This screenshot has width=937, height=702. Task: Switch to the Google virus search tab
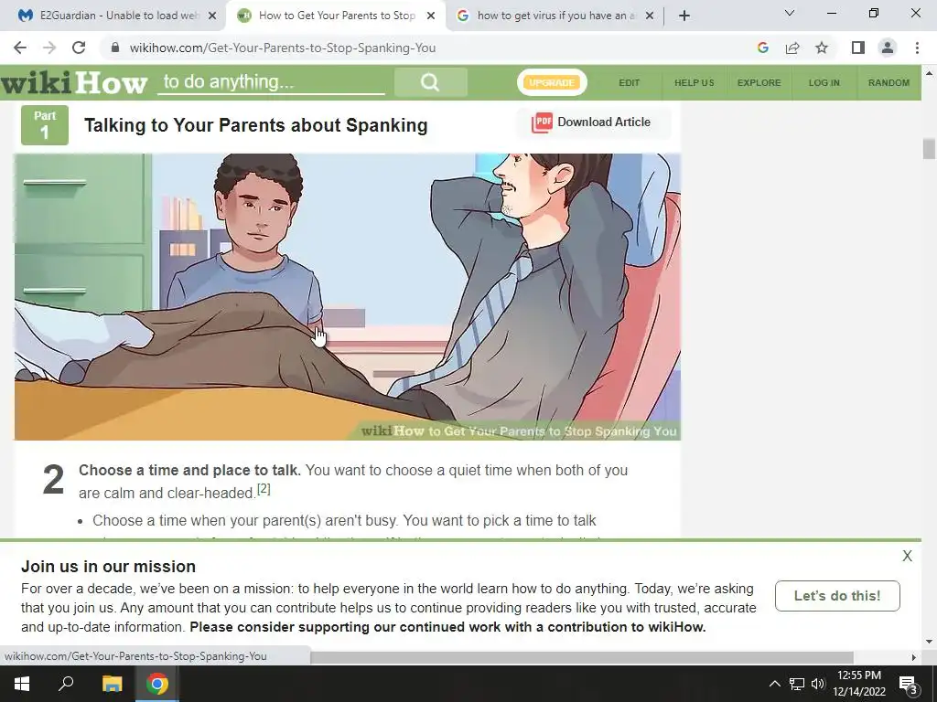[555, 16]
